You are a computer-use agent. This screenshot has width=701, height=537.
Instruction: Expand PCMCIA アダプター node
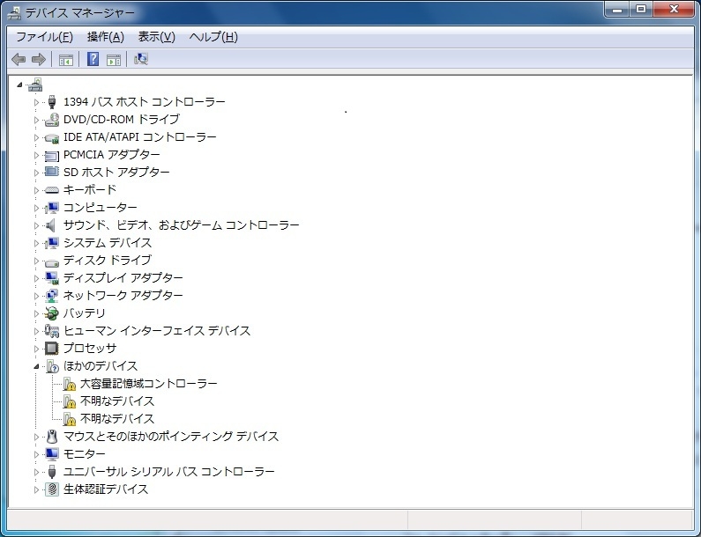coord(37,155)
